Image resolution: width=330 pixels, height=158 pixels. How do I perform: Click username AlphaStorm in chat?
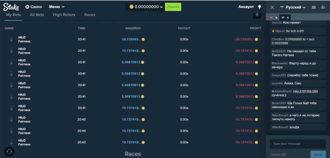283,91
